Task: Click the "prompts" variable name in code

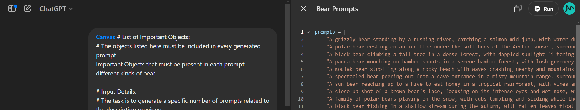Action: (x=325, y=32)
